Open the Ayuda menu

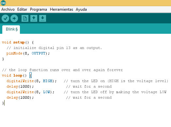click(81, 9)
